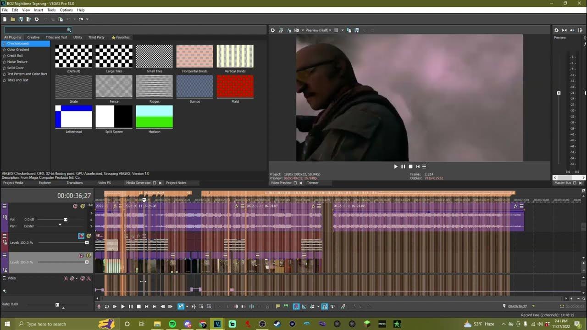Click the Save project toolbar icon

pos(21,19)
